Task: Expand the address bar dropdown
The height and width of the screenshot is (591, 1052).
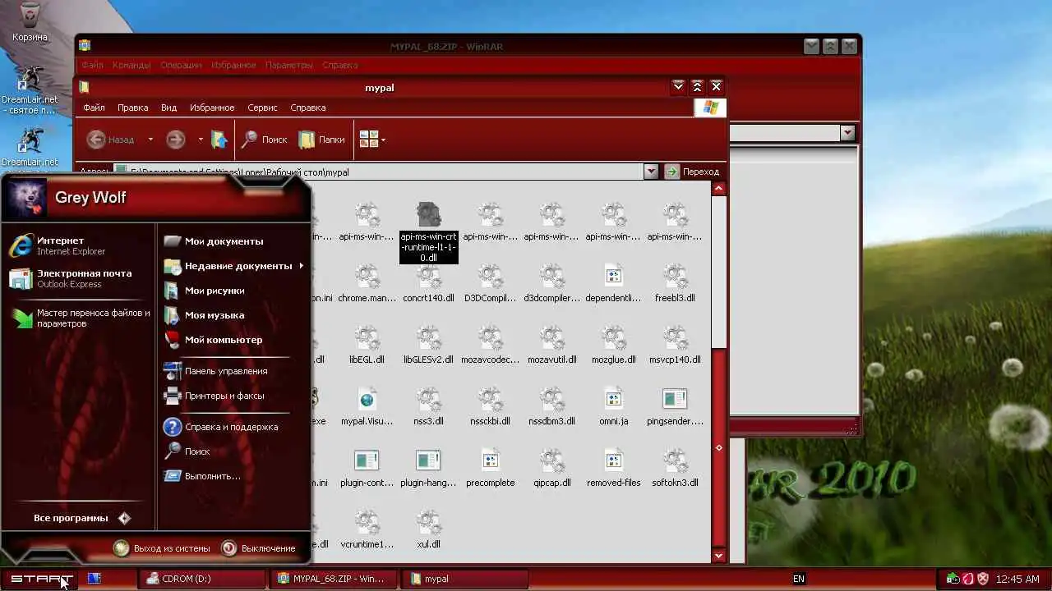Action: [x=651, y=172]
